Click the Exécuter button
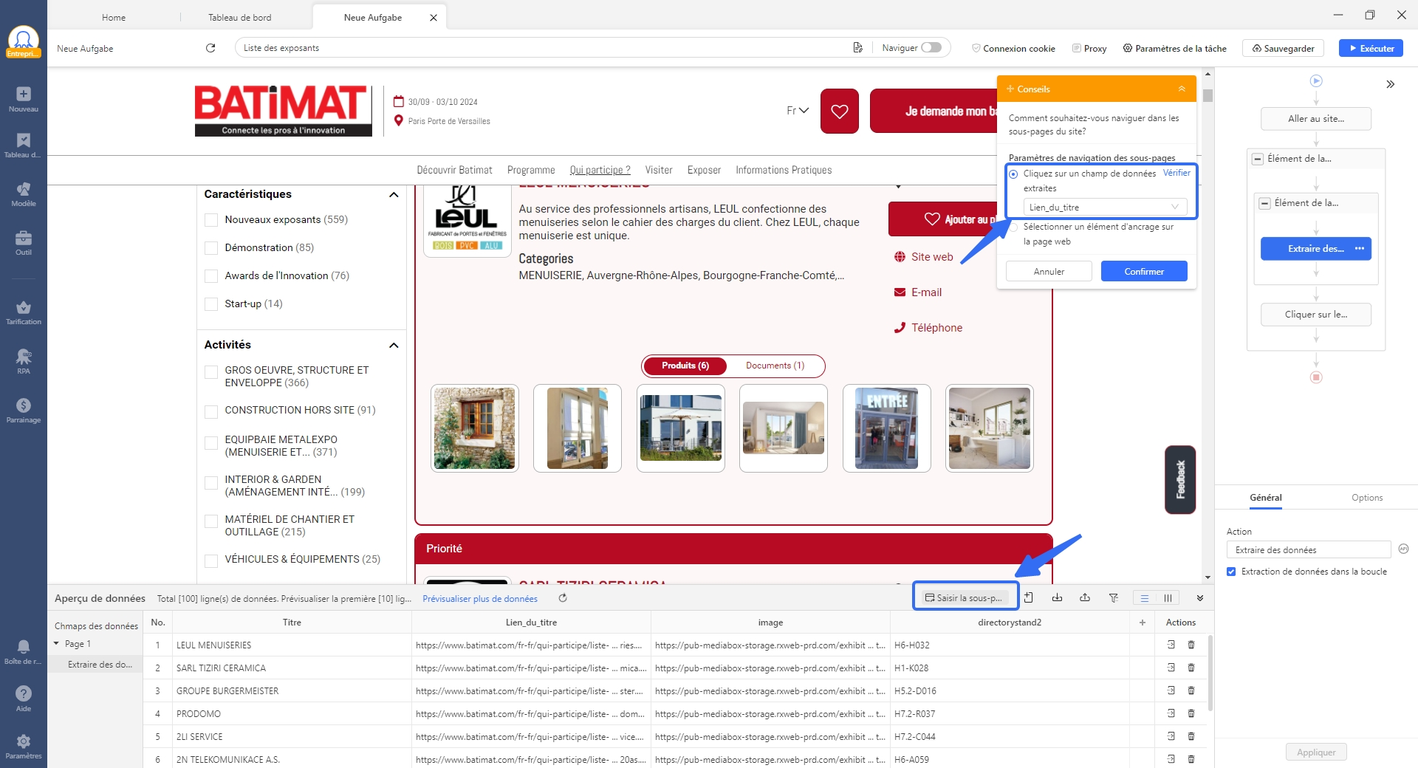The width and height of the screenshot is (1418, 768). pyautogui.click(x=1371, y=48)
